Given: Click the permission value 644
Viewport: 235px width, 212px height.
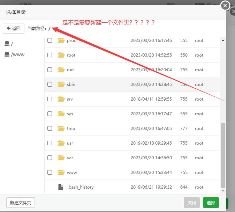Looking at the screenshot, I should click(184, 187).
